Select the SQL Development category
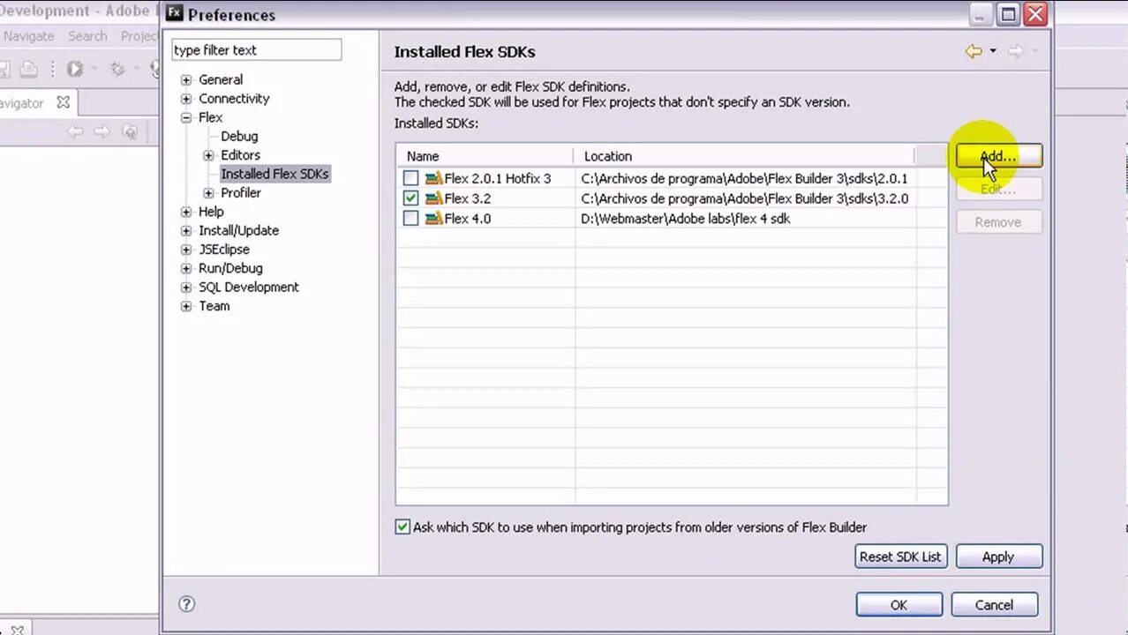Screen dimensions: 1128x635 [x=249, y=288]
